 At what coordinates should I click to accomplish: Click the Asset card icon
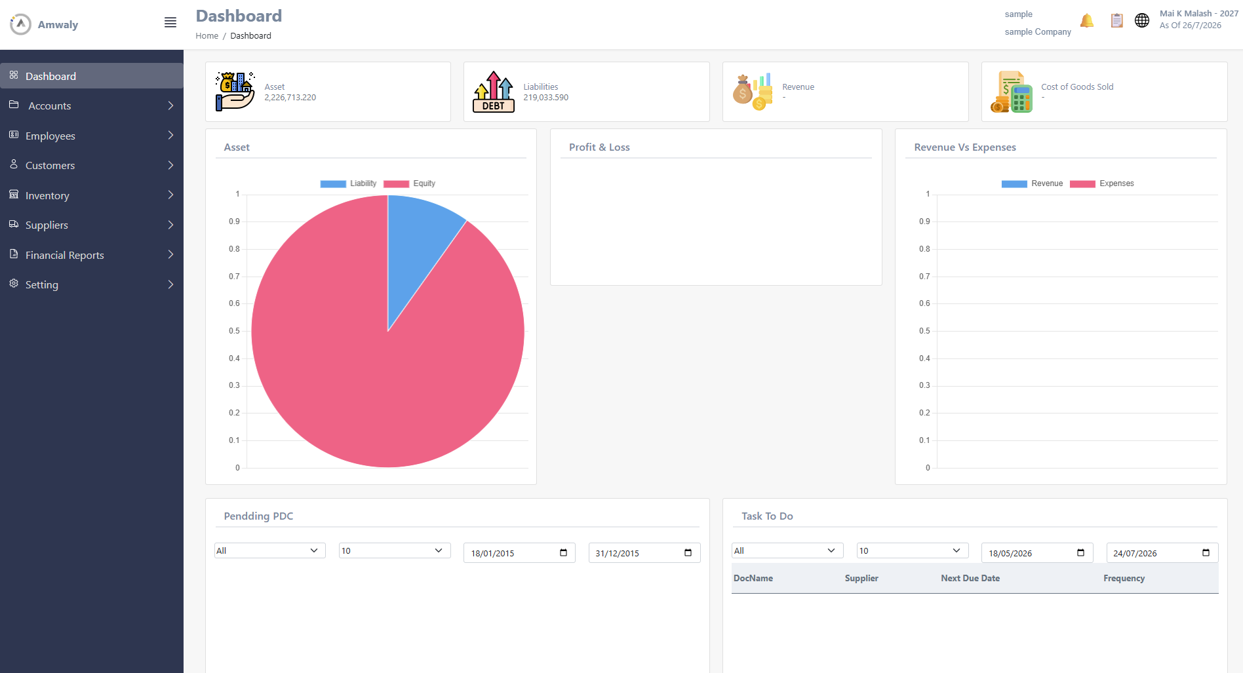pyautogui.click(x=235, y=92)
